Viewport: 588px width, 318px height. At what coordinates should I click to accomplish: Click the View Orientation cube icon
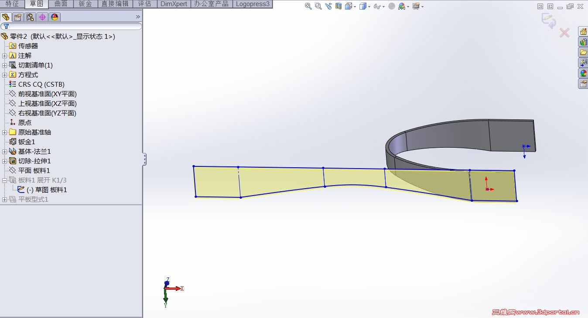click(x=348, y=6)
